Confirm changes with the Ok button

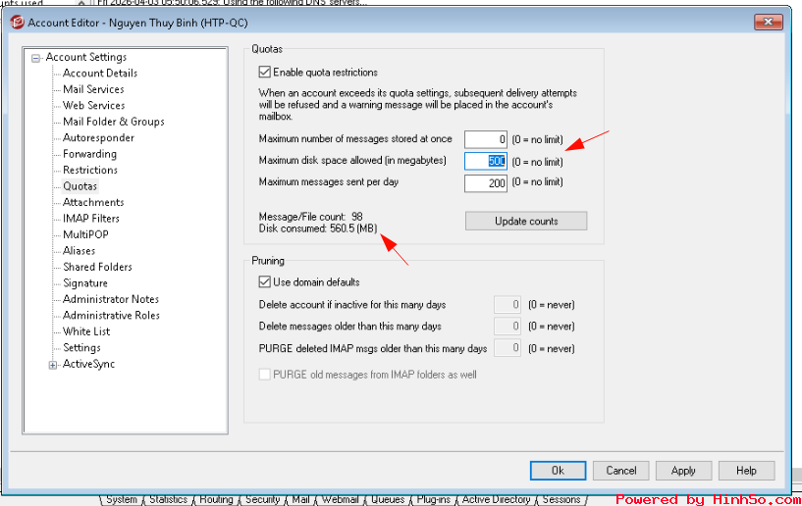pyautogui.click(x=557, y=471)
